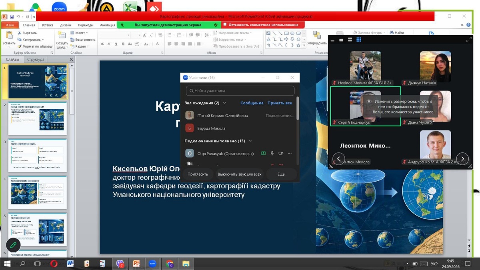
Task: Click the Найти участника search field
Action: tap(240, 91)
